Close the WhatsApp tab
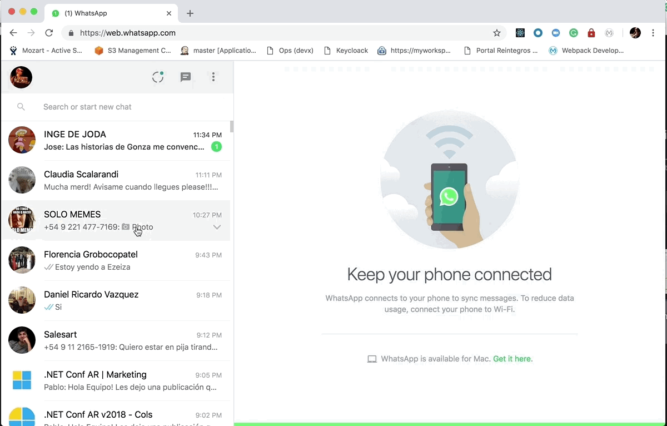The height and width of the screenshot is (426, 667). point(169,13)
